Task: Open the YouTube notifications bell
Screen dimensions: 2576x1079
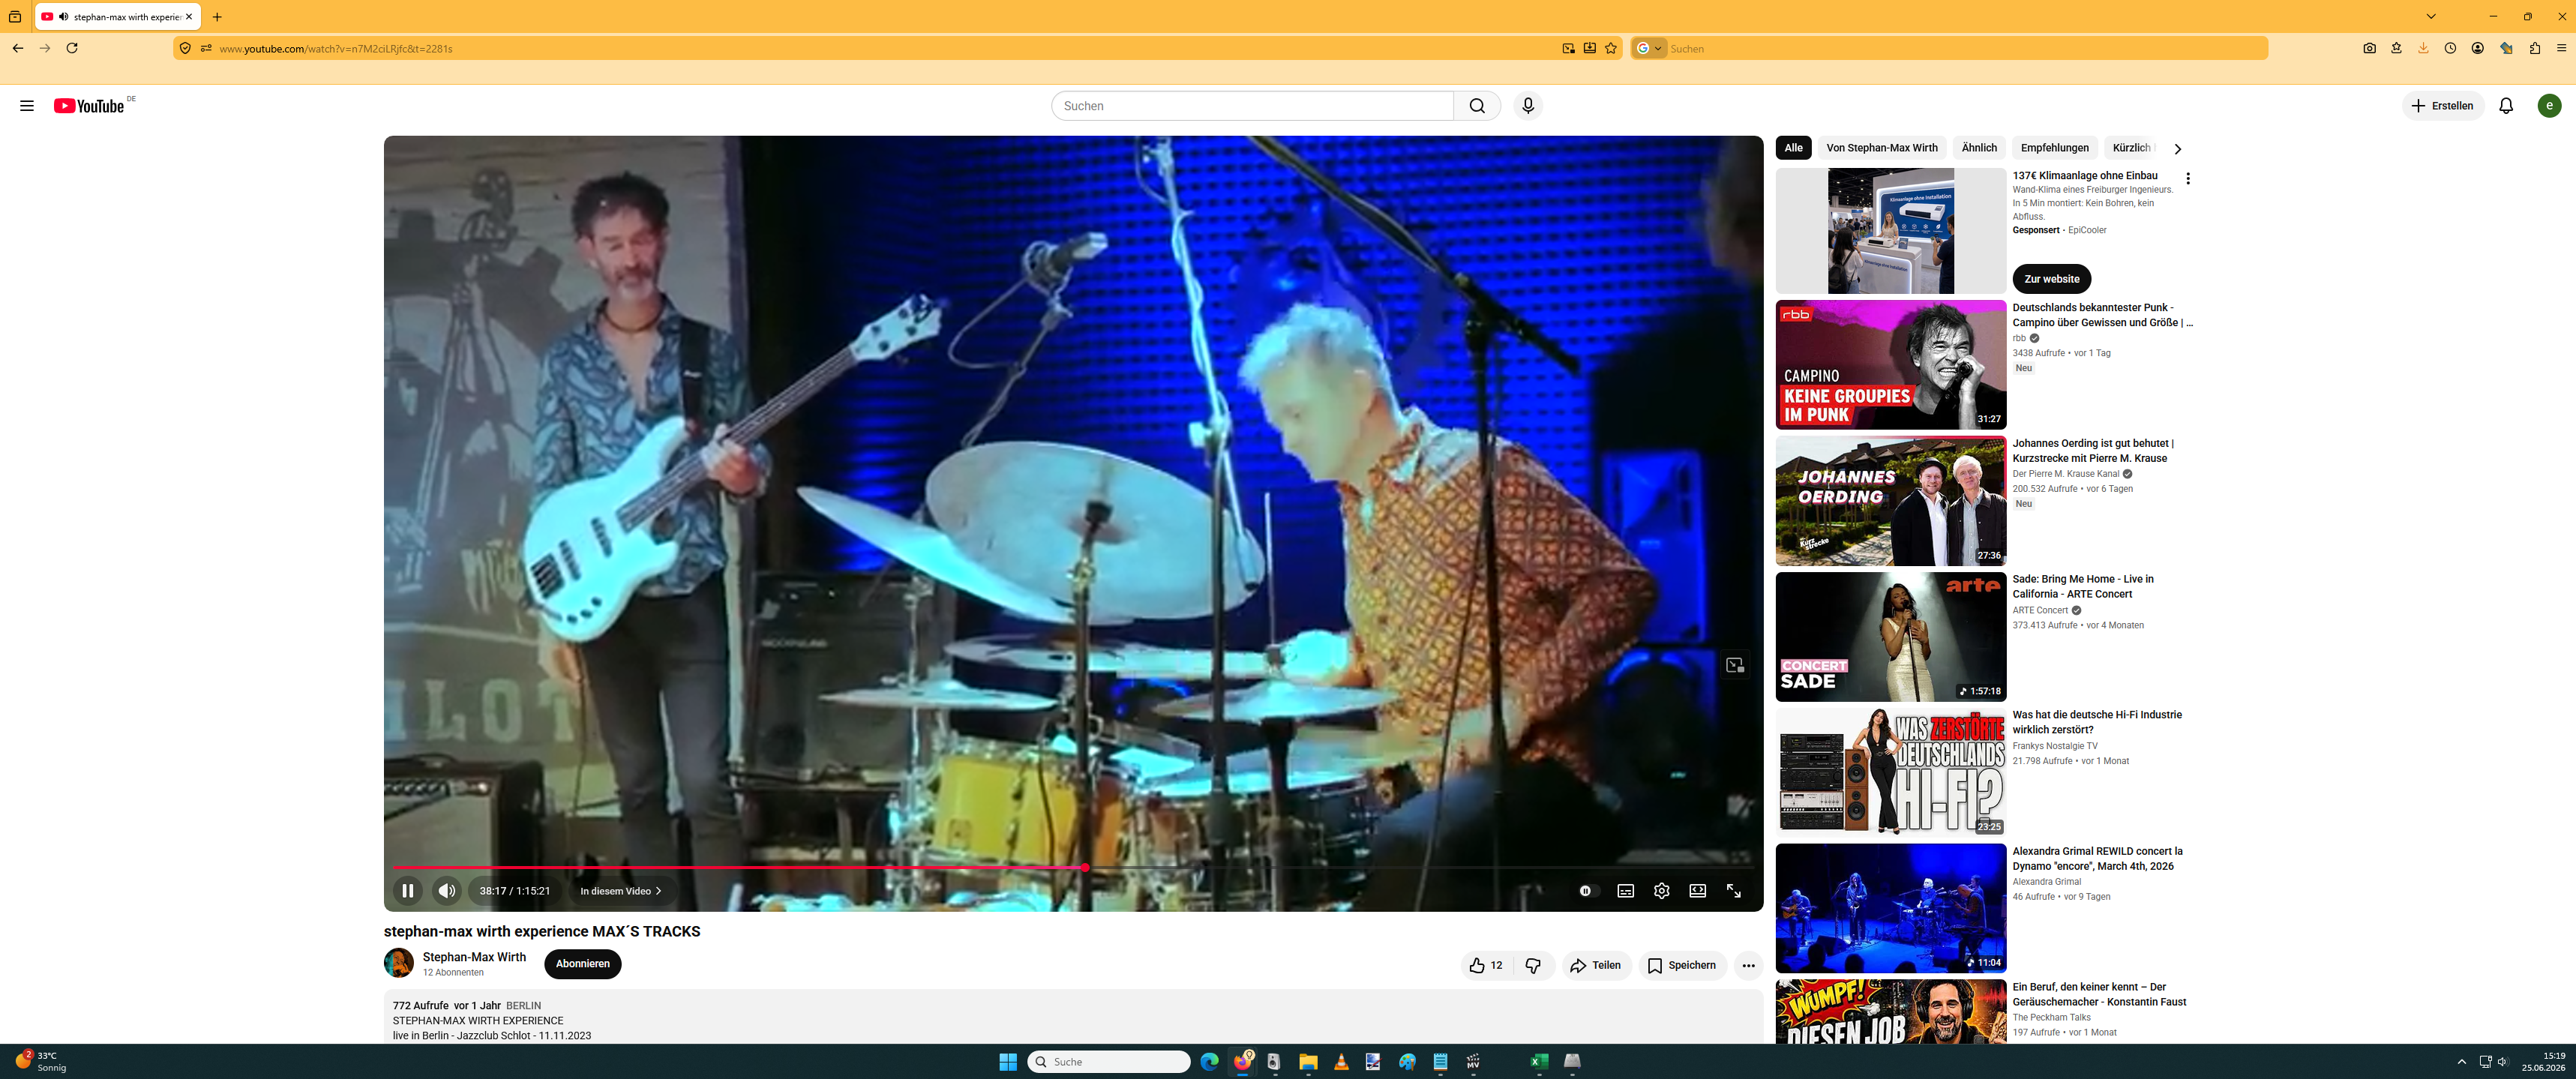Action: pyautogui.click(x=2505, y=105)
